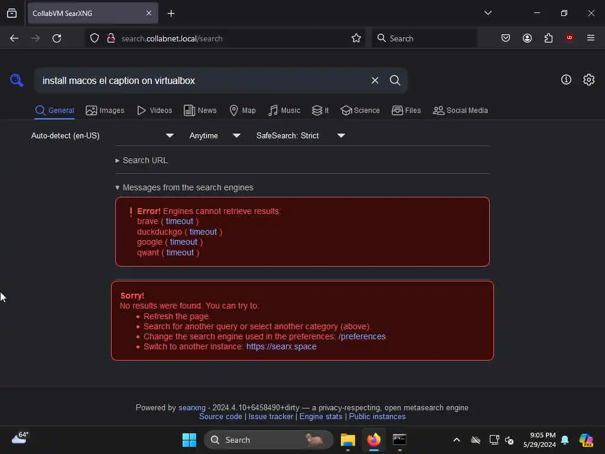Image resolution: width=605 pixels, height=454 pixels.
Task: Open the Issue tracker footer link
Action: (x=271, y=417)
